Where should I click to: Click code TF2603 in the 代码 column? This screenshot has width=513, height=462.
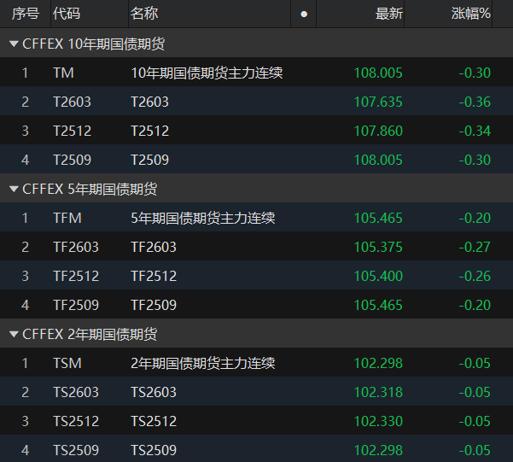[76, 247]
